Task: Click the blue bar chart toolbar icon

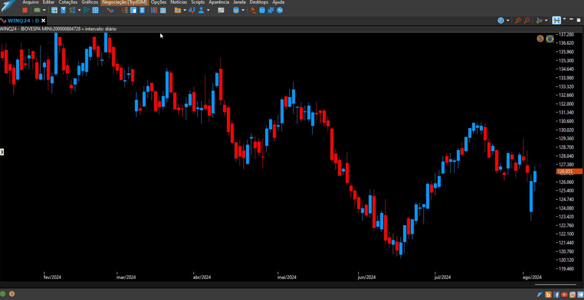Action: (x=192, y=10)
